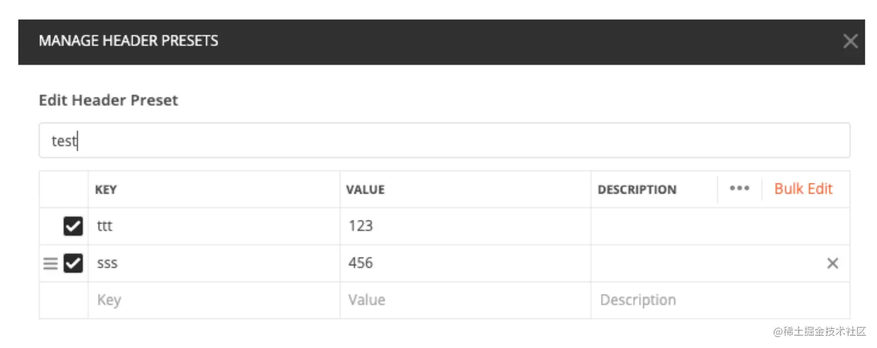The height and width of the screenshot is (348, 877).
Task: Click the empty Value placeholder field
Action: pos(465,300)
